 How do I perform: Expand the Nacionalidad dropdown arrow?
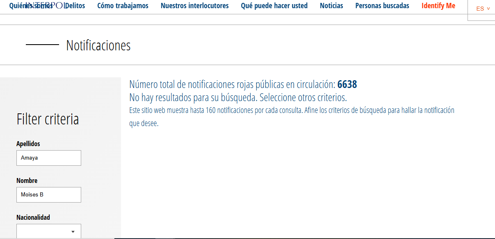[x=73, y=232]
